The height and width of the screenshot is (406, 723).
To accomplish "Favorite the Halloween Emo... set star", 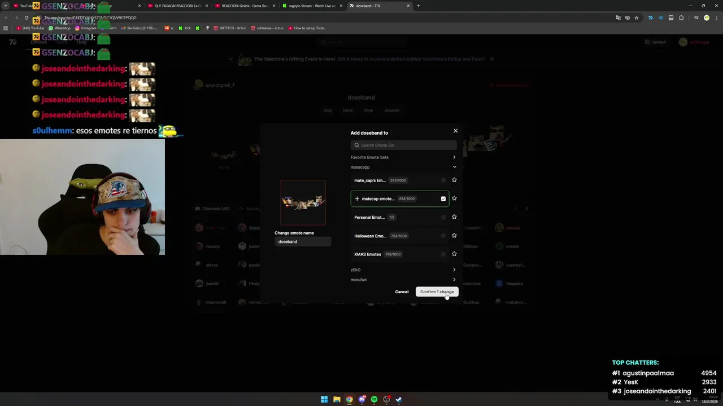I will coord(454,235).
